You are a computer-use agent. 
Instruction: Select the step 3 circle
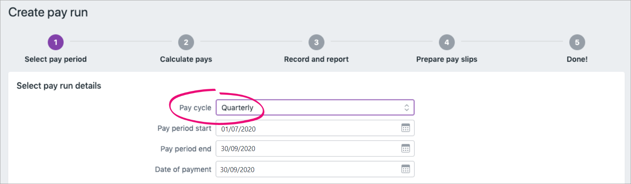click(x=316, y=42)
